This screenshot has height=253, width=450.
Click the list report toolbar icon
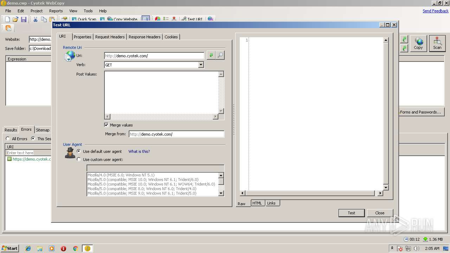tap(166, 19)
